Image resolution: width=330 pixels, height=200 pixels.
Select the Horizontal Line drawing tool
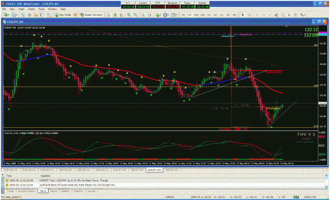tap(263, 15)
